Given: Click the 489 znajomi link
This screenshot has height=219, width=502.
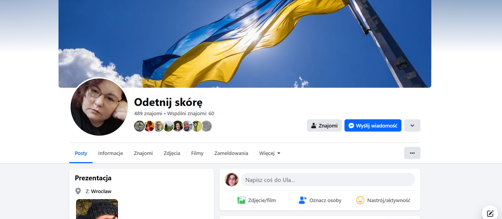Looking at the screenshot, I should coord(148,113).
